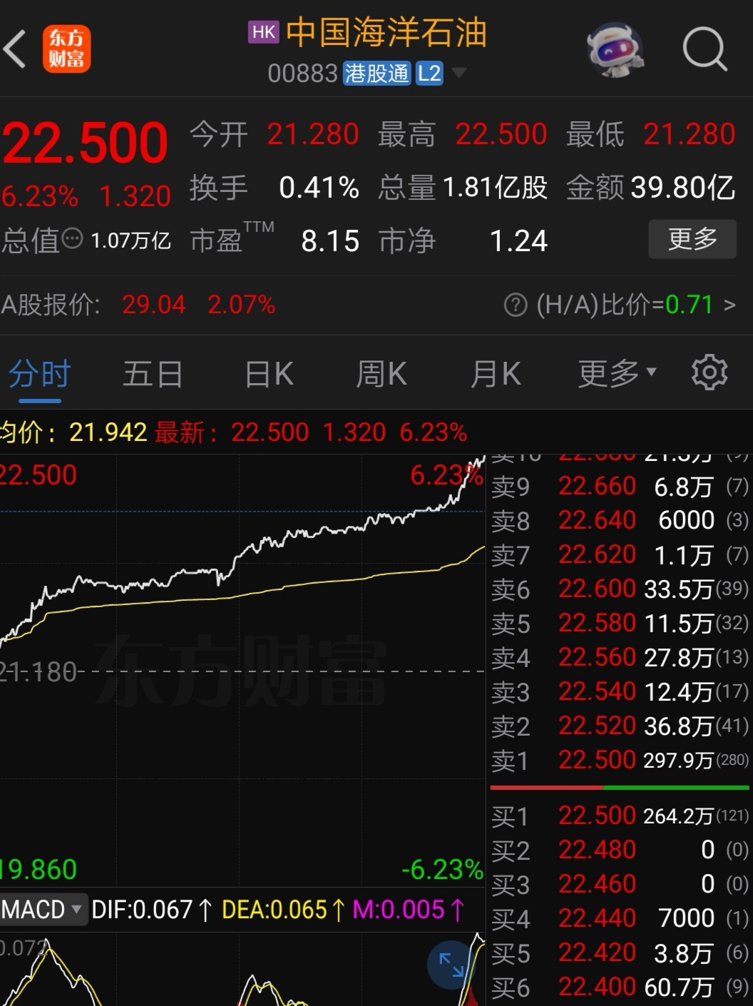Expand stock switch dropdown arrow beside L2

pyautogui.click(x=459, y=73)
